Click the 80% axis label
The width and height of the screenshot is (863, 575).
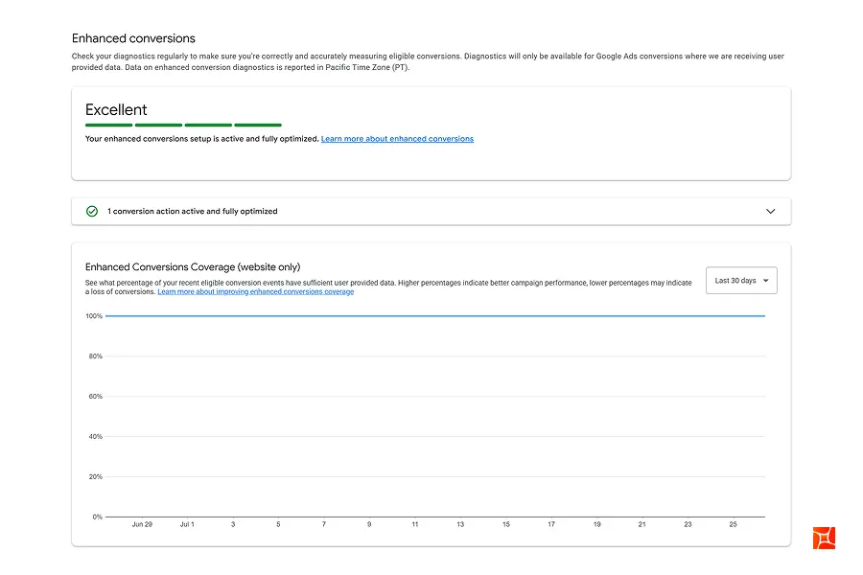pos(95,356)
